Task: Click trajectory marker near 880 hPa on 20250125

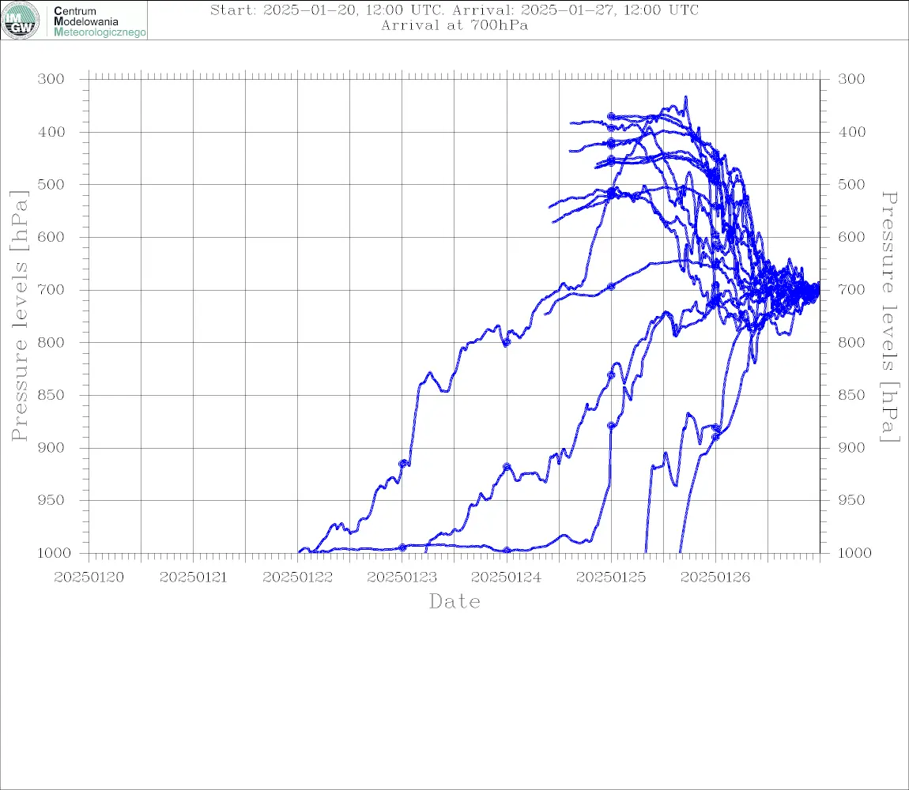Action: click(x=611, y=426)
